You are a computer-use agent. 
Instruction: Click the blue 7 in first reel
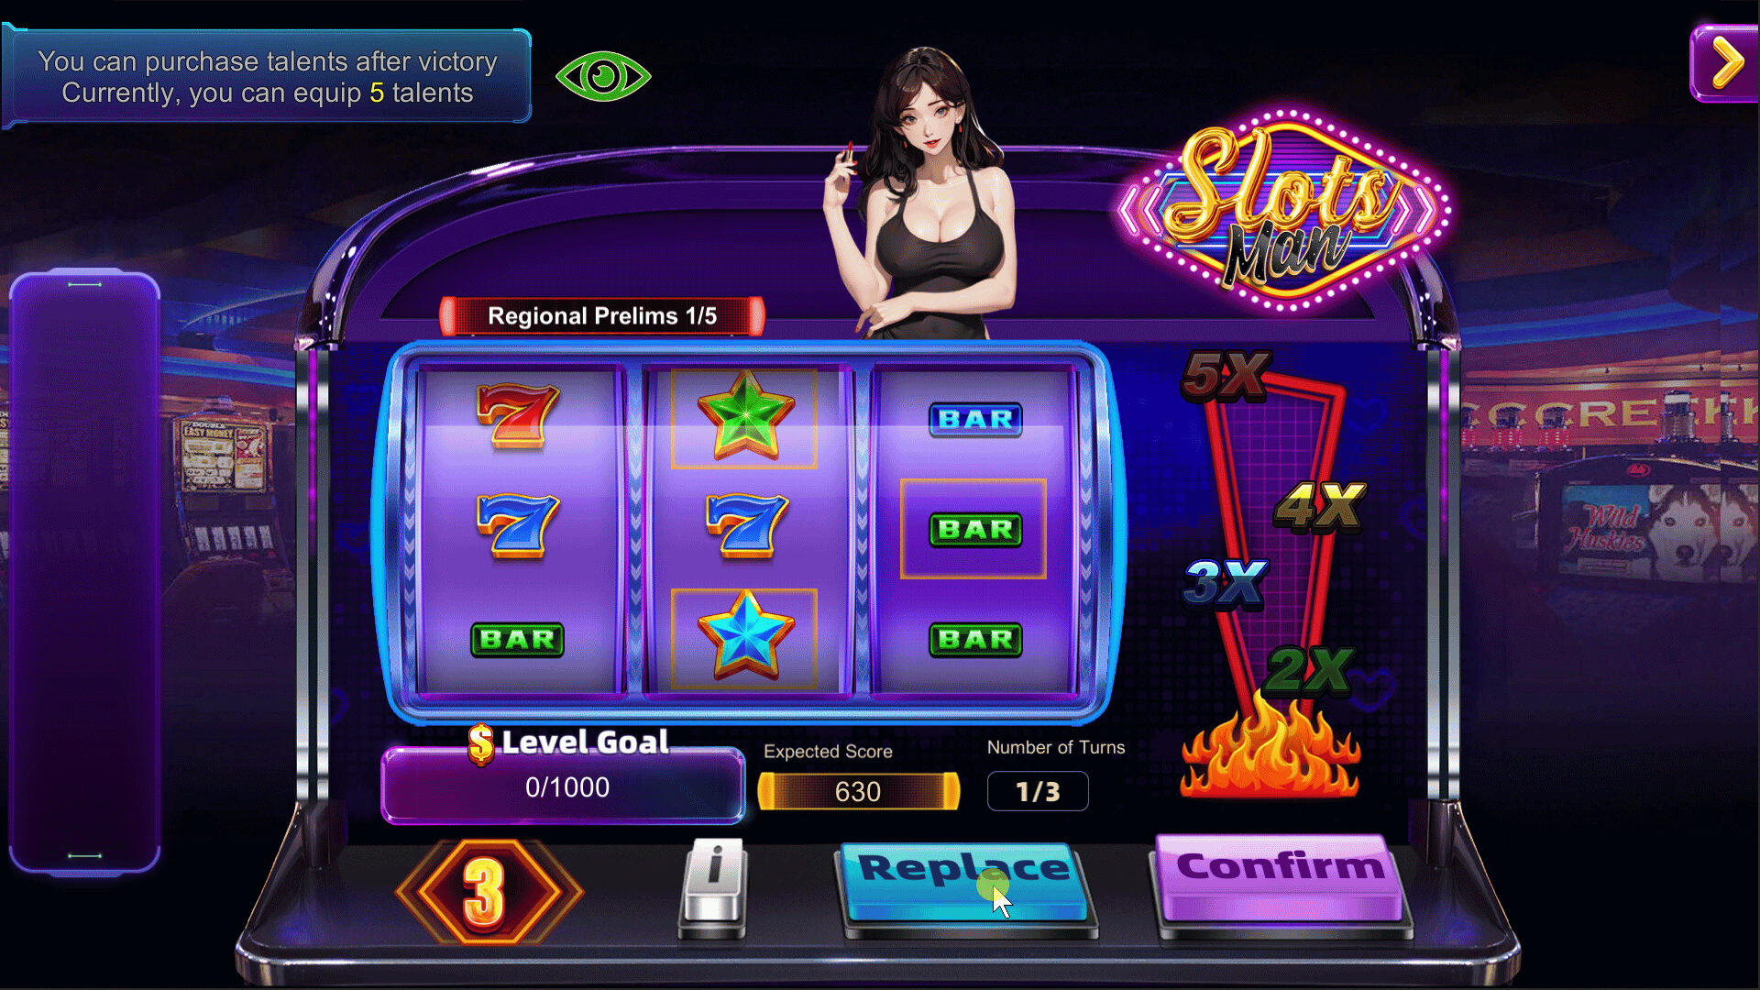pyautogui.click(x=518, y=526)
